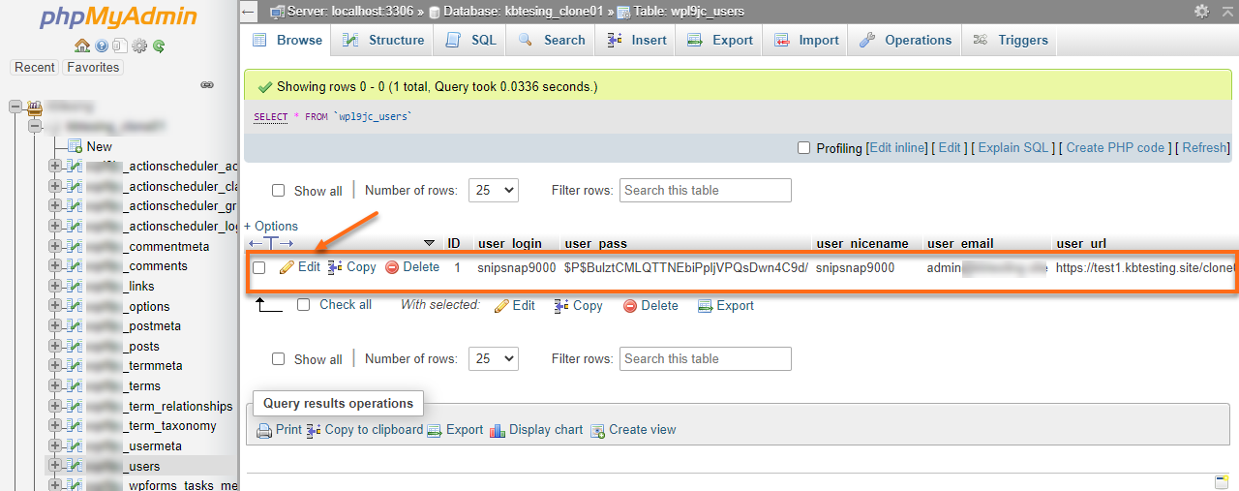This screenshot has height=491, width=1239.
Task: Open the SQL tab
Action: (x=470, y=40)
